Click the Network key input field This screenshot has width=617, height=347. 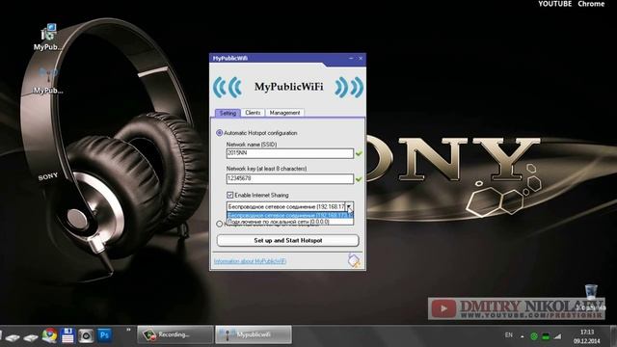point(290,178)
